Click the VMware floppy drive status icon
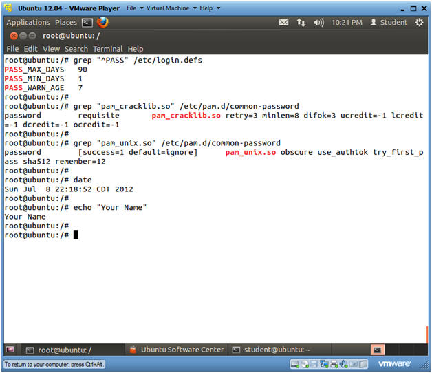 point(314,364)
